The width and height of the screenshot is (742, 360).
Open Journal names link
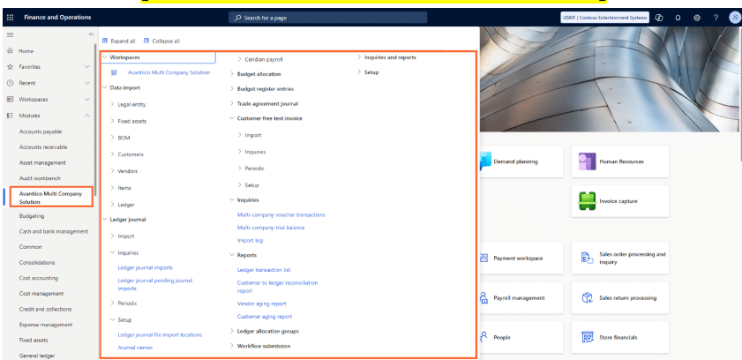(x=135, y=348)
